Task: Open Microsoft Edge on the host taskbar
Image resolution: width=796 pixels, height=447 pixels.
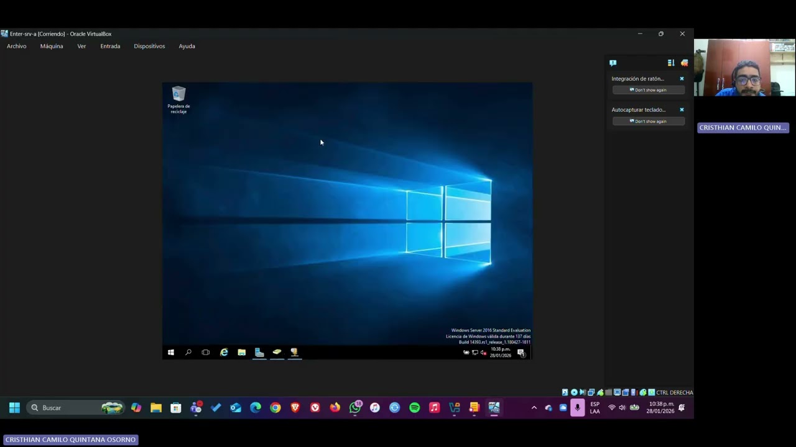Action: (256, 408)
